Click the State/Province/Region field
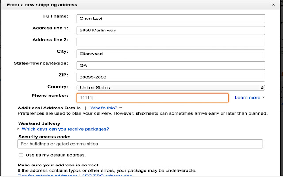The image size is (283, 177). (x=171, y=65)
